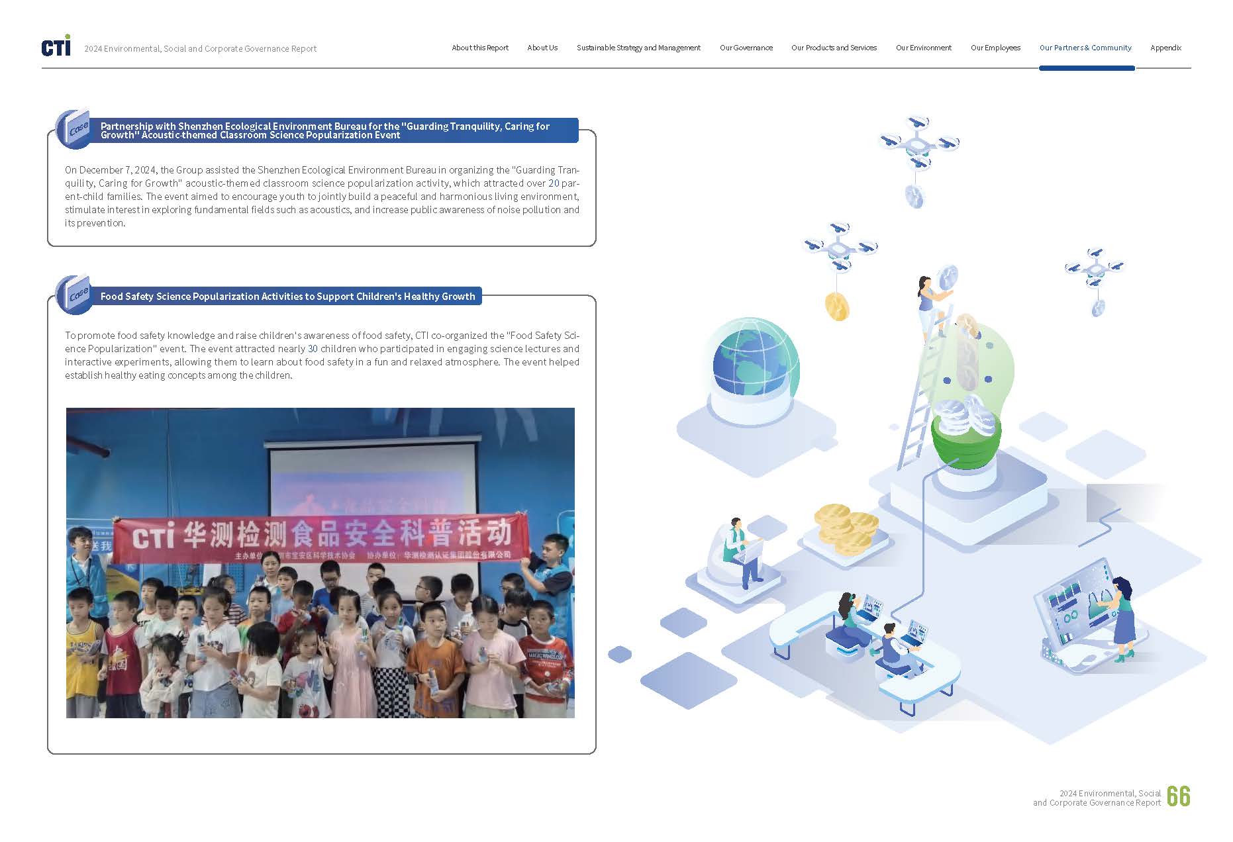Screen dimensions: 1233x842
Task: Go to the About Us section
Action: (x=542, y=48)
